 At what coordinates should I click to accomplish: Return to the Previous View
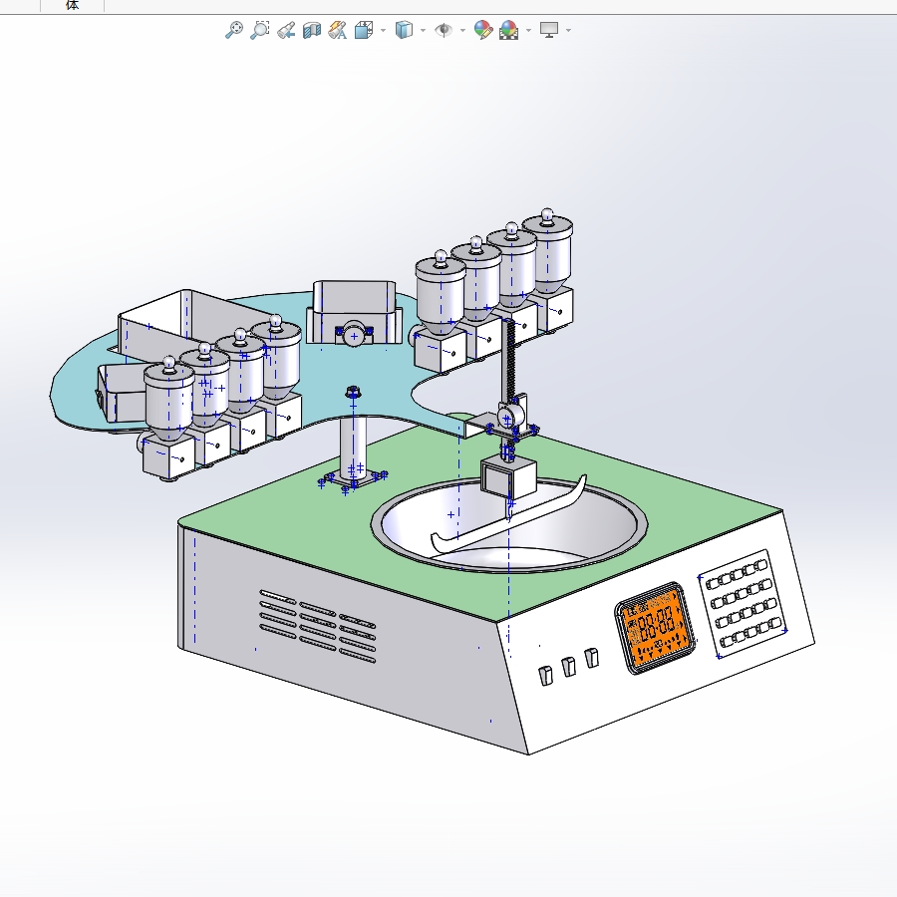(285, 30)
